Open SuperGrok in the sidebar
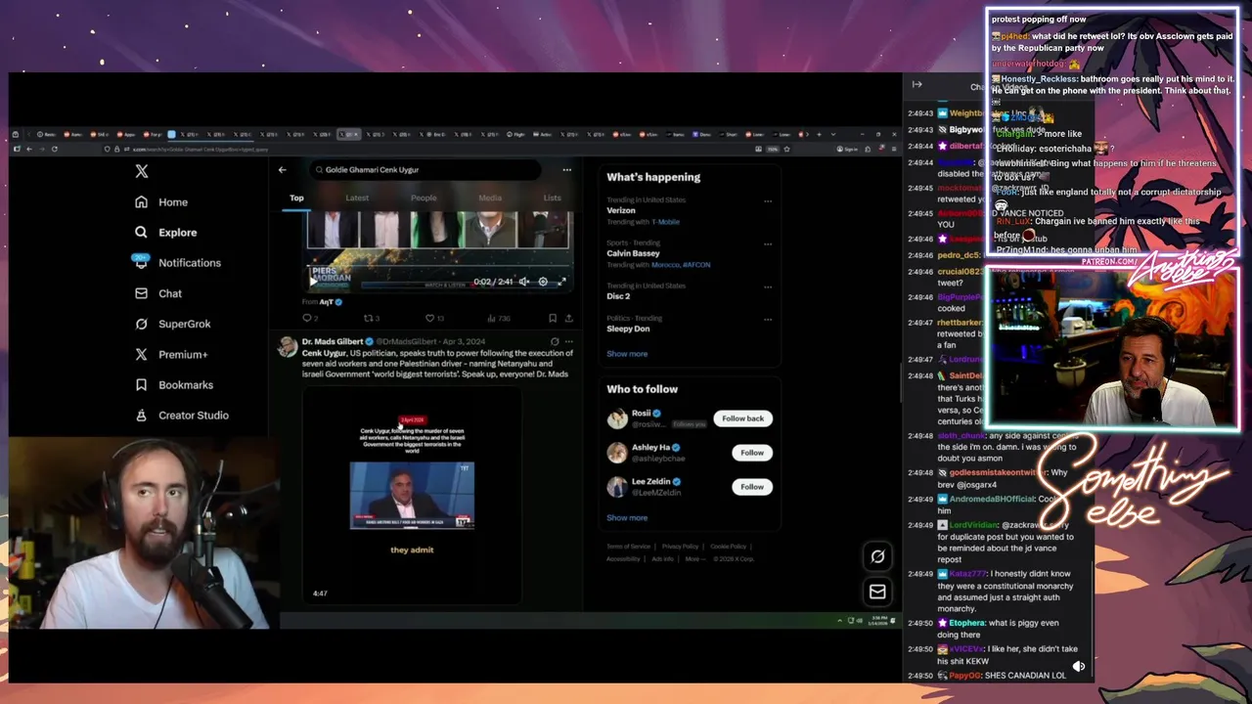The image size is (1252, 704). (172, 324)
